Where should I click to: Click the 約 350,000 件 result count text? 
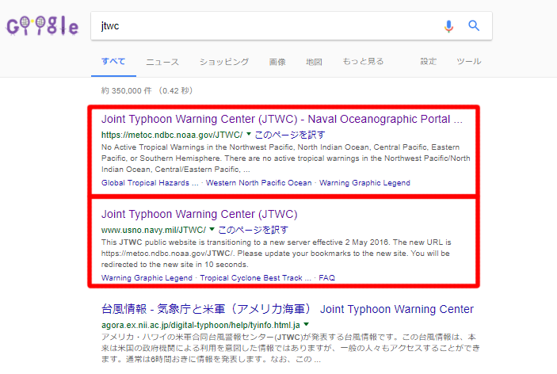147,91
